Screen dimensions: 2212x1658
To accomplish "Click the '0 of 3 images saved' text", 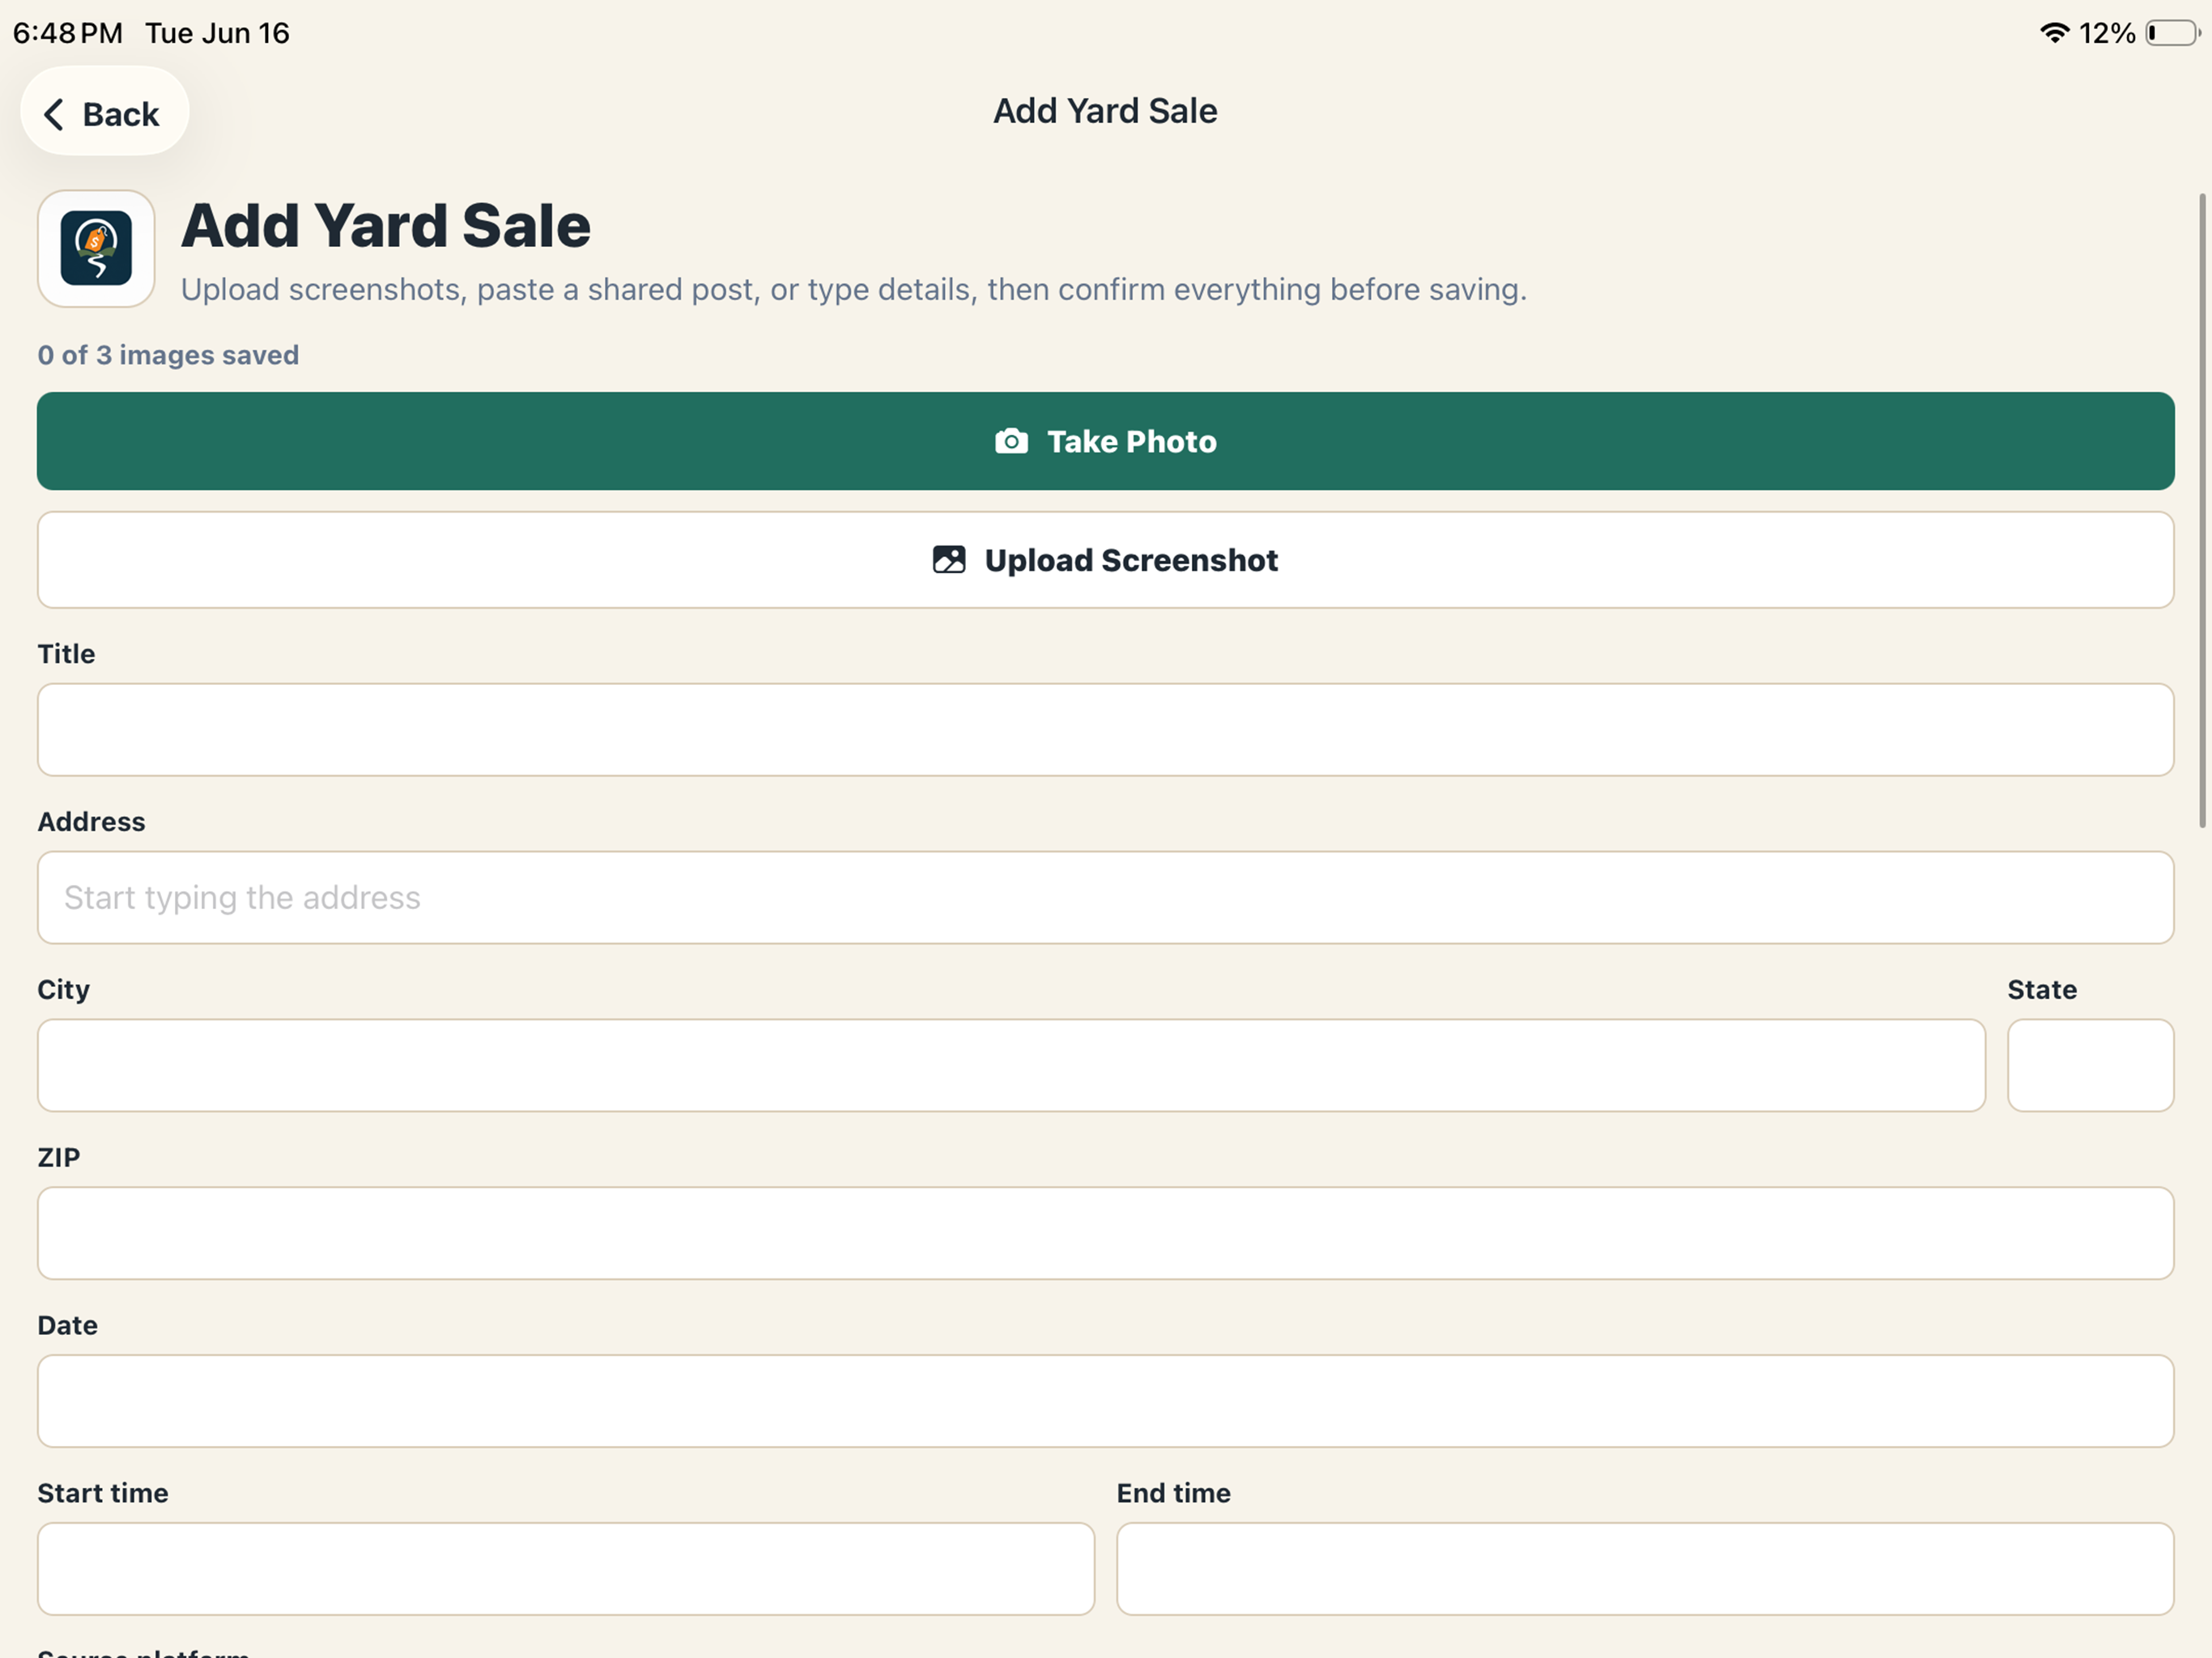I will (x=168, y=355).
